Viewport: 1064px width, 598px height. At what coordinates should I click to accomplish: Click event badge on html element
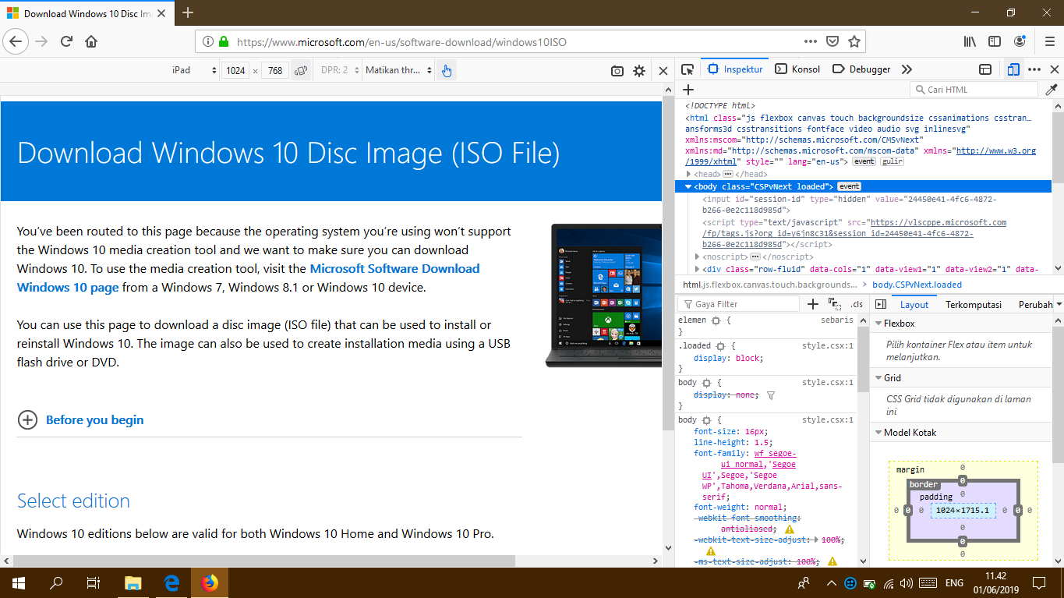864,161
